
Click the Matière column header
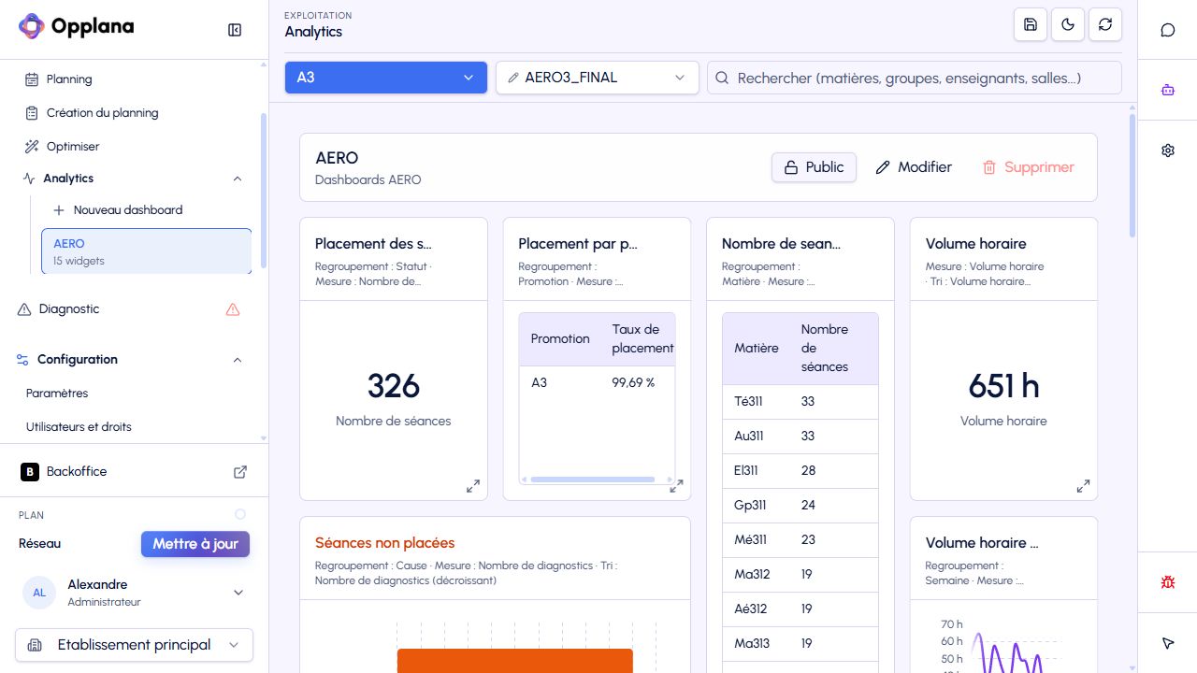[757, 349]
